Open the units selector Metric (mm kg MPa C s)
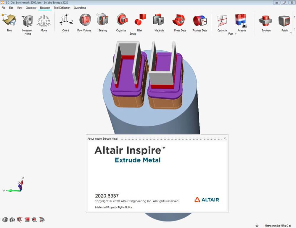 click(x=278, y=226)
